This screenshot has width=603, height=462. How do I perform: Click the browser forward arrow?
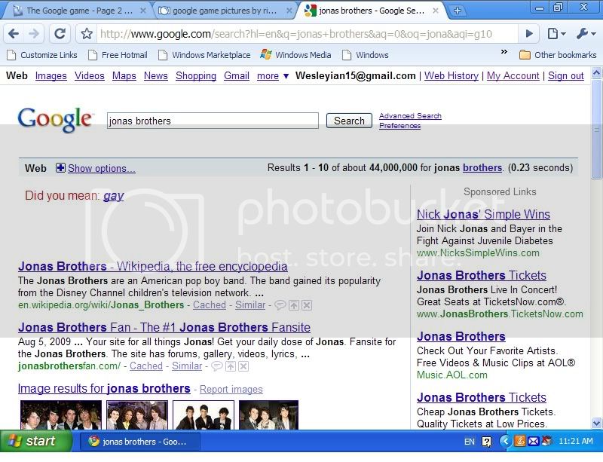point(34,34)
